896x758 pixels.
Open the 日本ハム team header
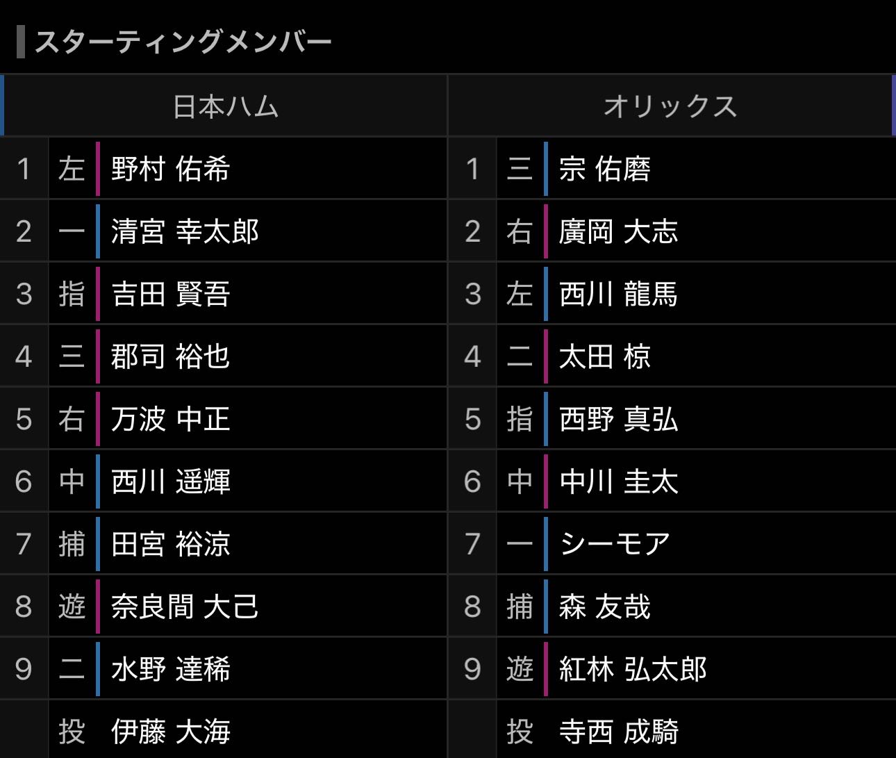225,106
